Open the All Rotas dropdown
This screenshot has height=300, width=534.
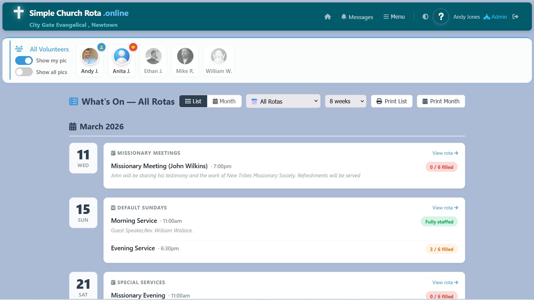coord(283,101)
